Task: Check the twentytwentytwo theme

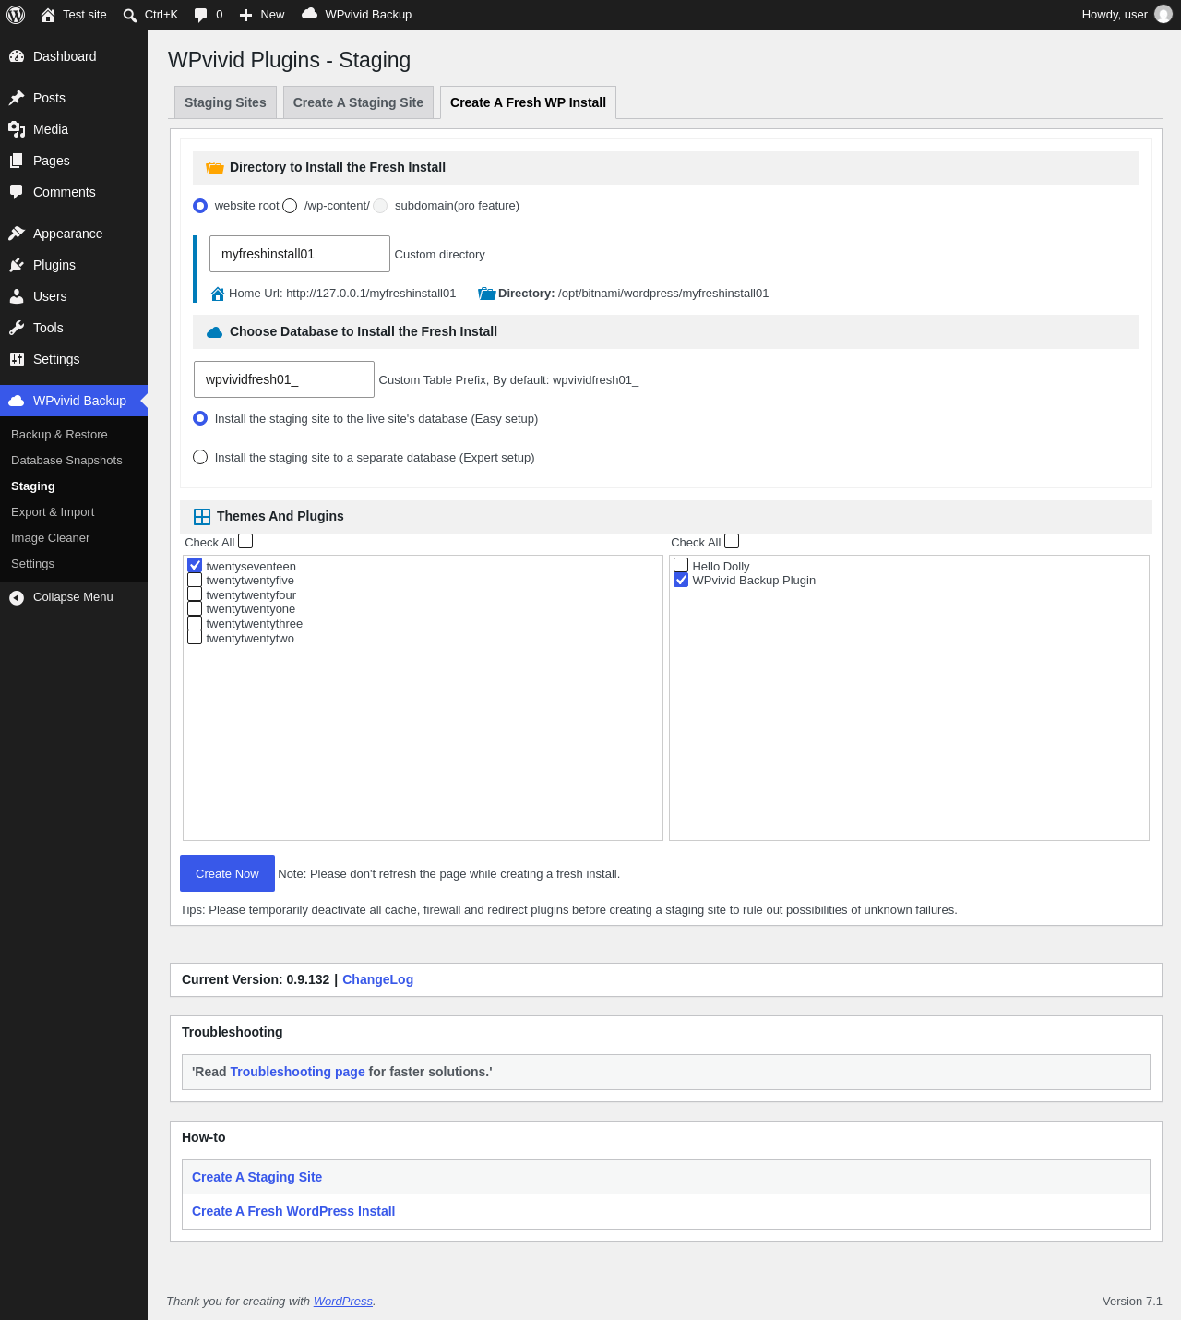Action: coord(195,637)
